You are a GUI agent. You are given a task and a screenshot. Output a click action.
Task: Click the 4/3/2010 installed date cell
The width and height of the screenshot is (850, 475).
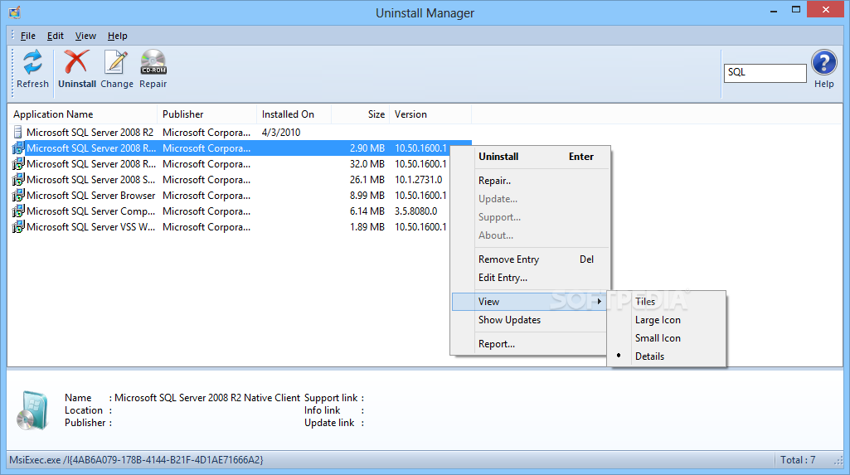(x=281, y=132)
